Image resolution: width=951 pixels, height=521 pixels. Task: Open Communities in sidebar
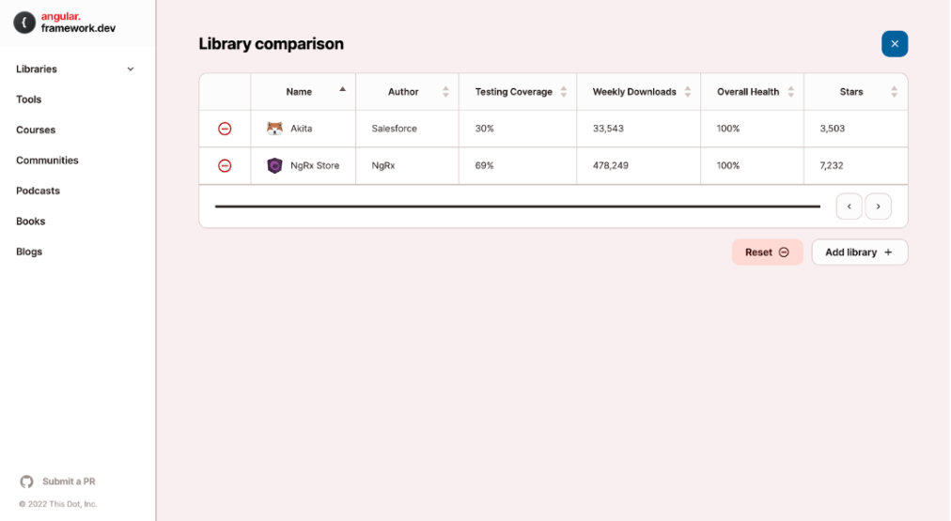tap(47, 160)
